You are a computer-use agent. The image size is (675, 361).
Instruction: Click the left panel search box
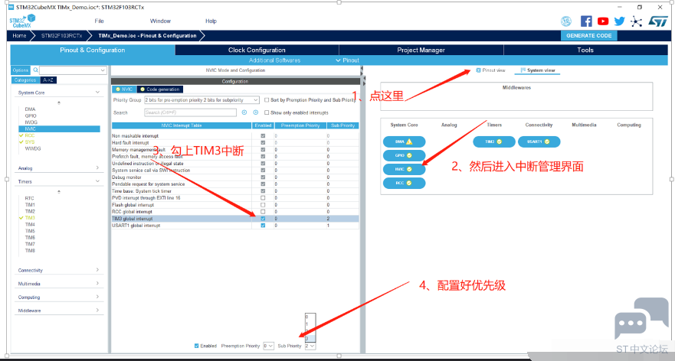point(74,70)
